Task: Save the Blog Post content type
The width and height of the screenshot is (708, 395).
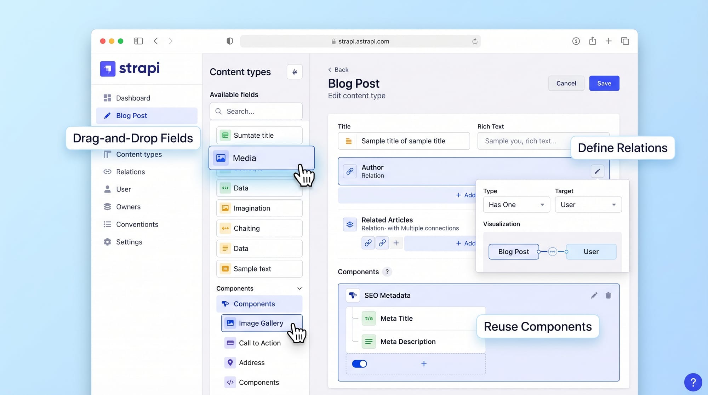Action: [604, 83]
